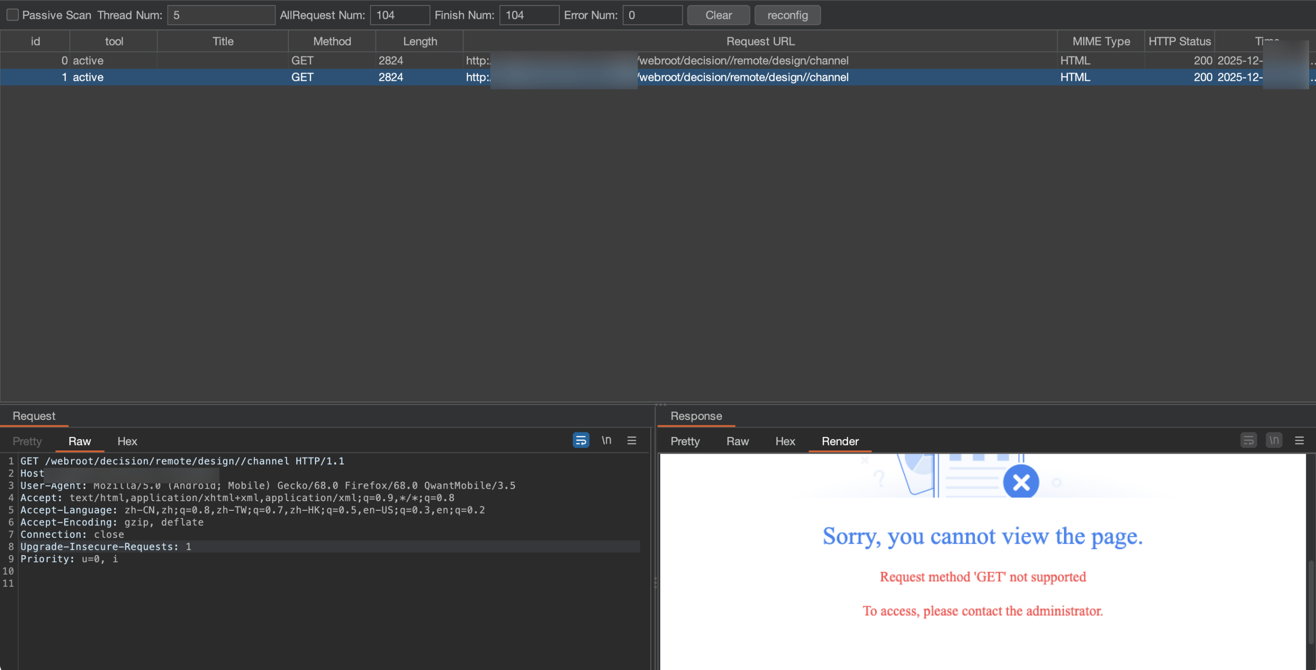This screenshot has width=1316, height=670.
Task: Switch request view to Hex
Action: [x=127, y=441]
